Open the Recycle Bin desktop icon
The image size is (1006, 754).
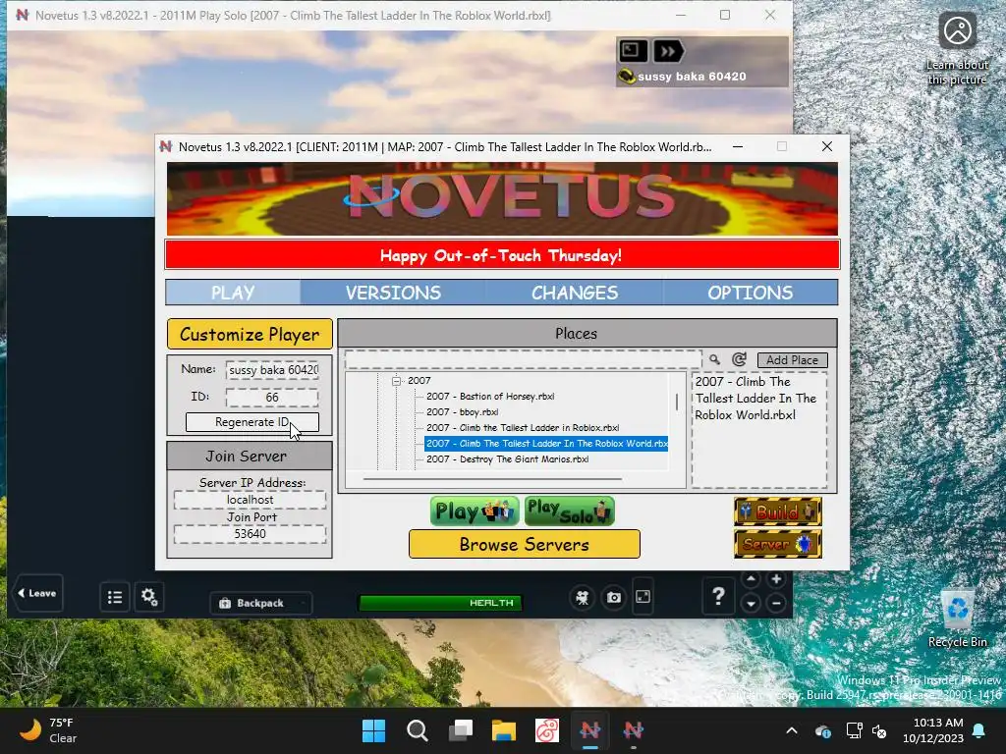(957, 619)
